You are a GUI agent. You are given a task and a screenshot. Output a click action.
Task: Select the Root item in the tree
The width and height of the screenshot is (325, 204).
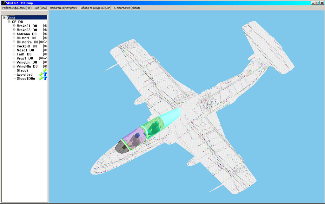click(x=11, y=18)
